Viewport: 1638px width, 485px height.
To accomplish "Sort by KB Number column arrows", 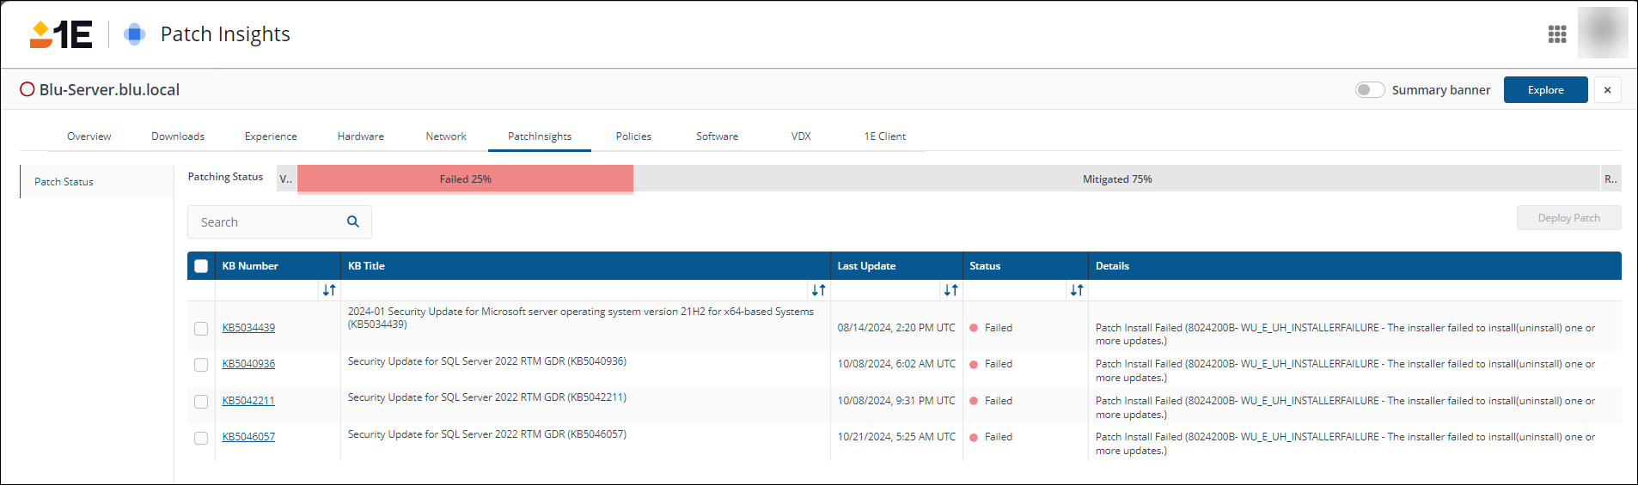I will [329, 290].
